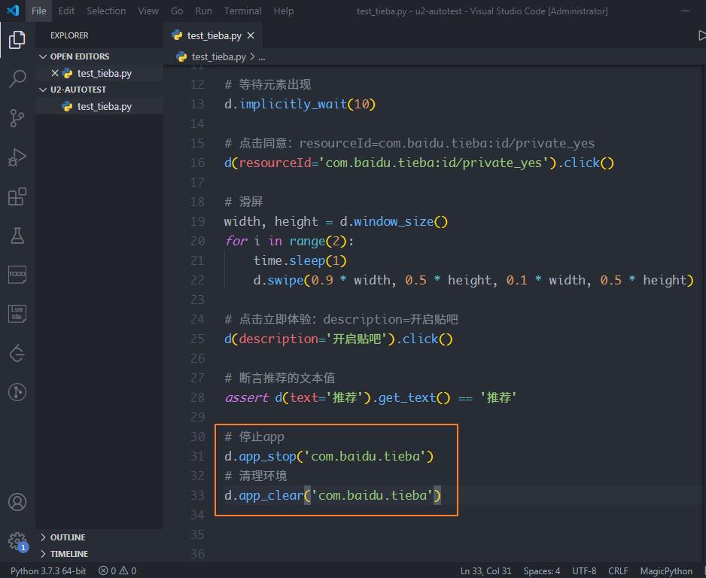The height and width of the screenshot is (578, 706).
Task: Change end of line CRLF
Action: pos(618,570)
